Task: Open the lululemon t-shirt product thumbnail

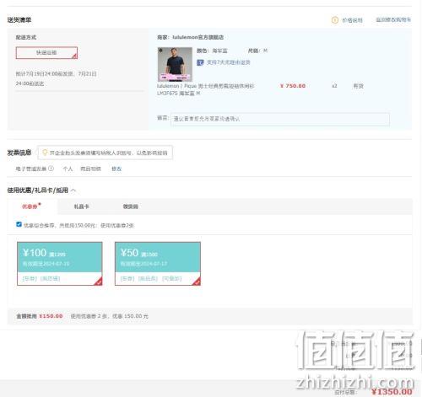Action: [175, 64]
